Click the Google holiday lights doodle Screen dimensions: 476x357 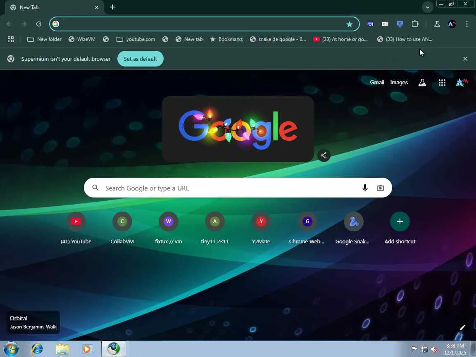(x=238, y=129)
